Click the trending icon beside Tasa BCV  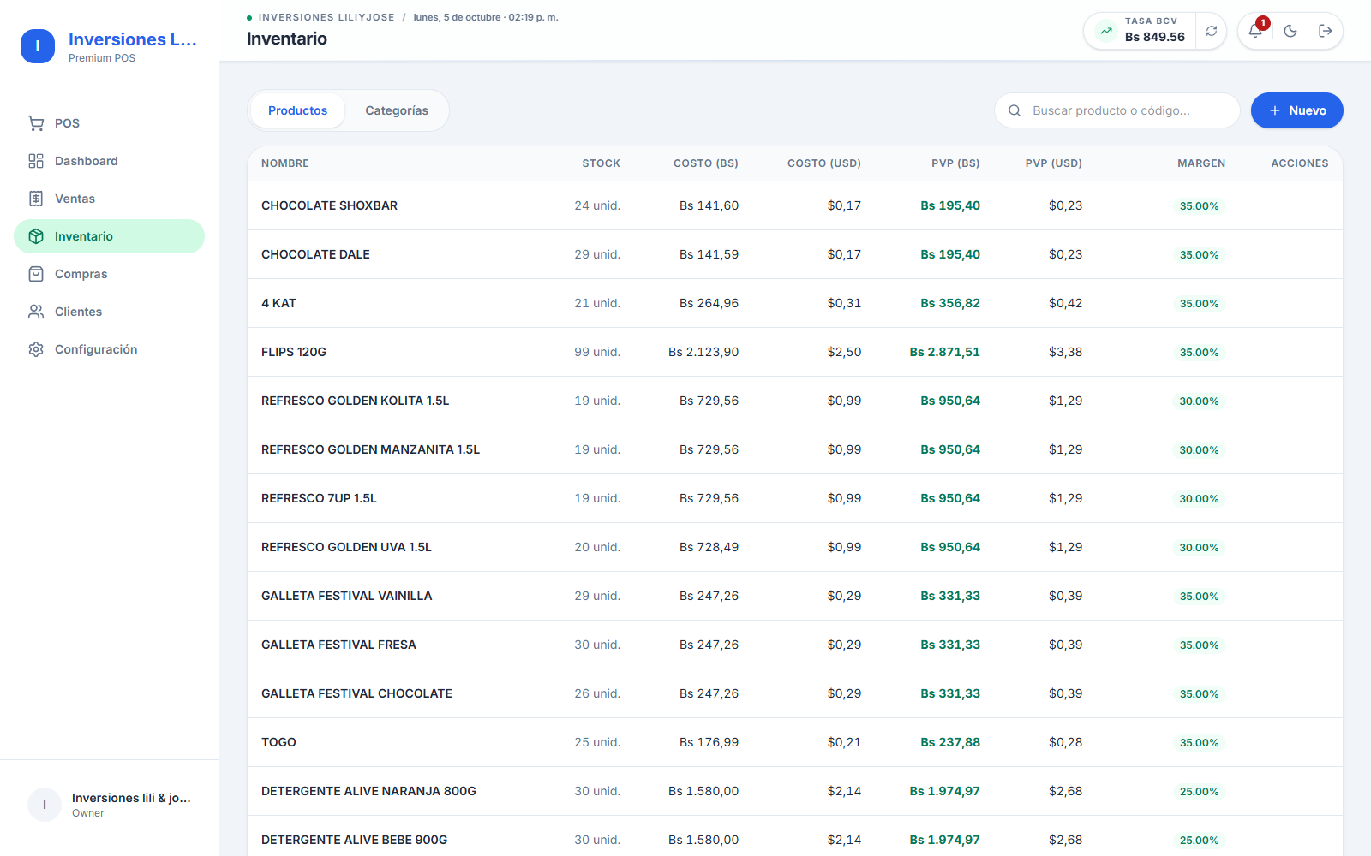coord(1106,31)
